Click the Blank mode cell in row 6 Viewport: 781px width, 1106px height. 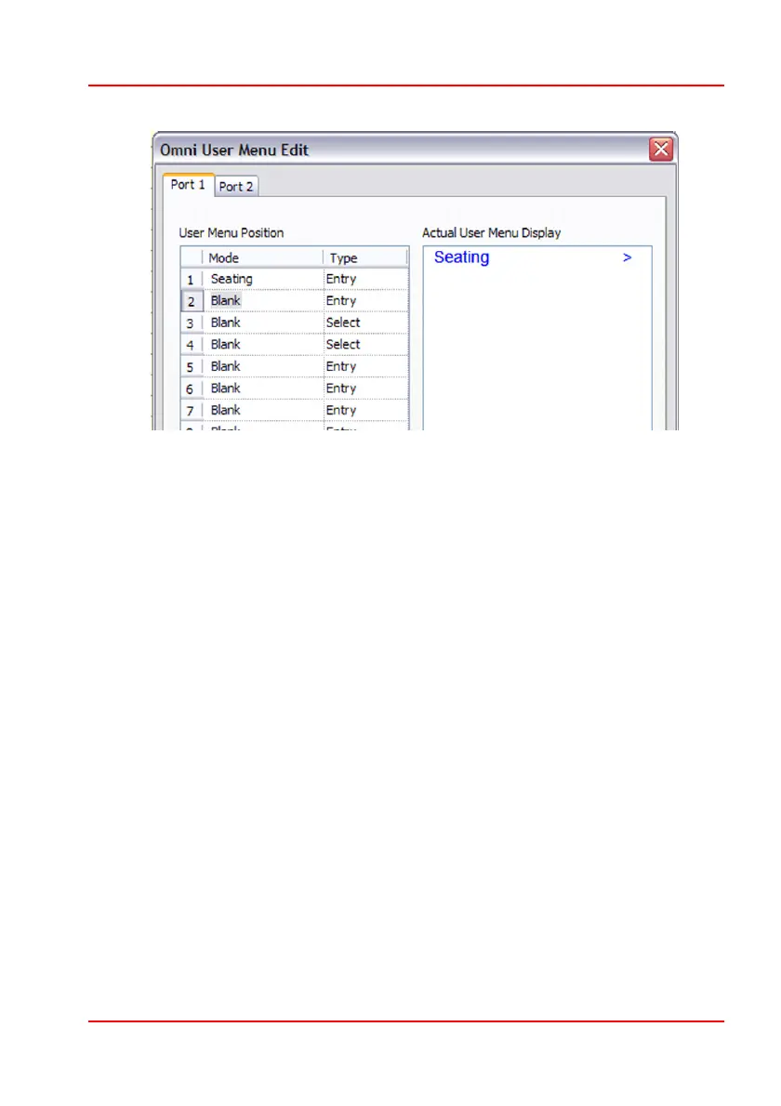point(264,388)
